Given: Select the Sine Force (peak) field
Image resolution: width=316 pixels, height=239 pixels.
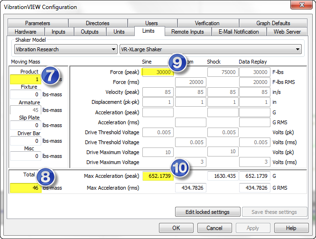Looking at the screenshot, I should click(x=158, y=72).
